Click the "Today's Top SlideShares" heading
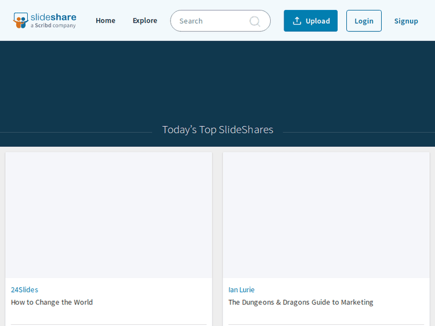Viewport: 435px width, 326px height. pyautogui.click(x=217, y=130)
